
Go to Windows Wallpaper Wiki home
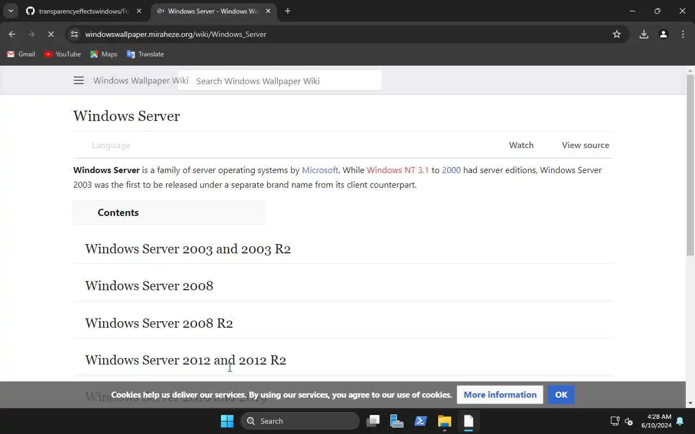[x=141, y=81]
